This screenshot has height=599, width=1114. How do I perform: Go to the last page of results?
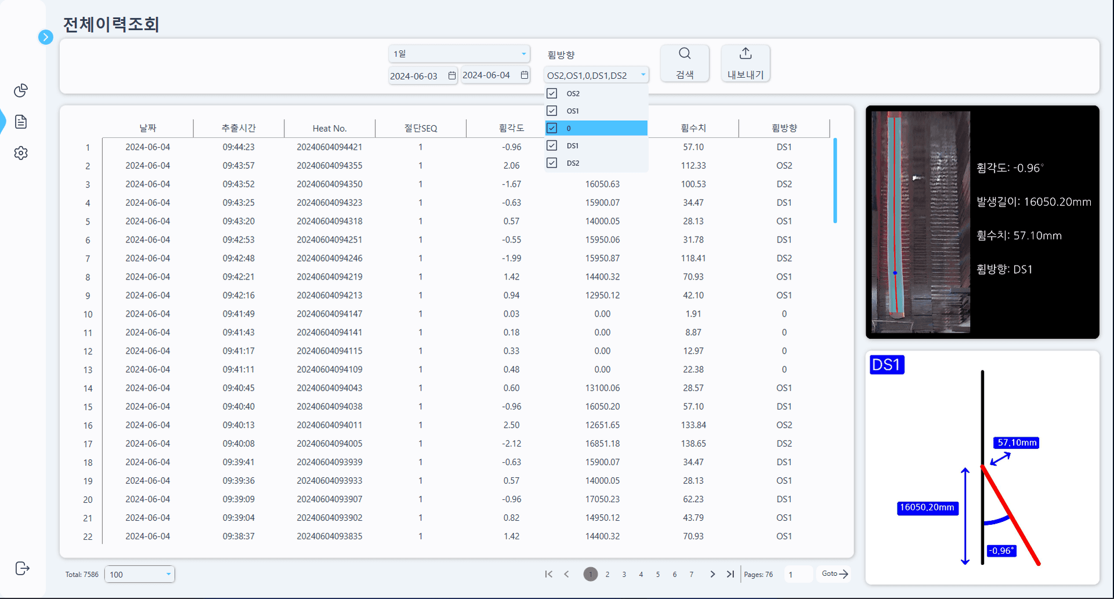(x=730, y=574)
